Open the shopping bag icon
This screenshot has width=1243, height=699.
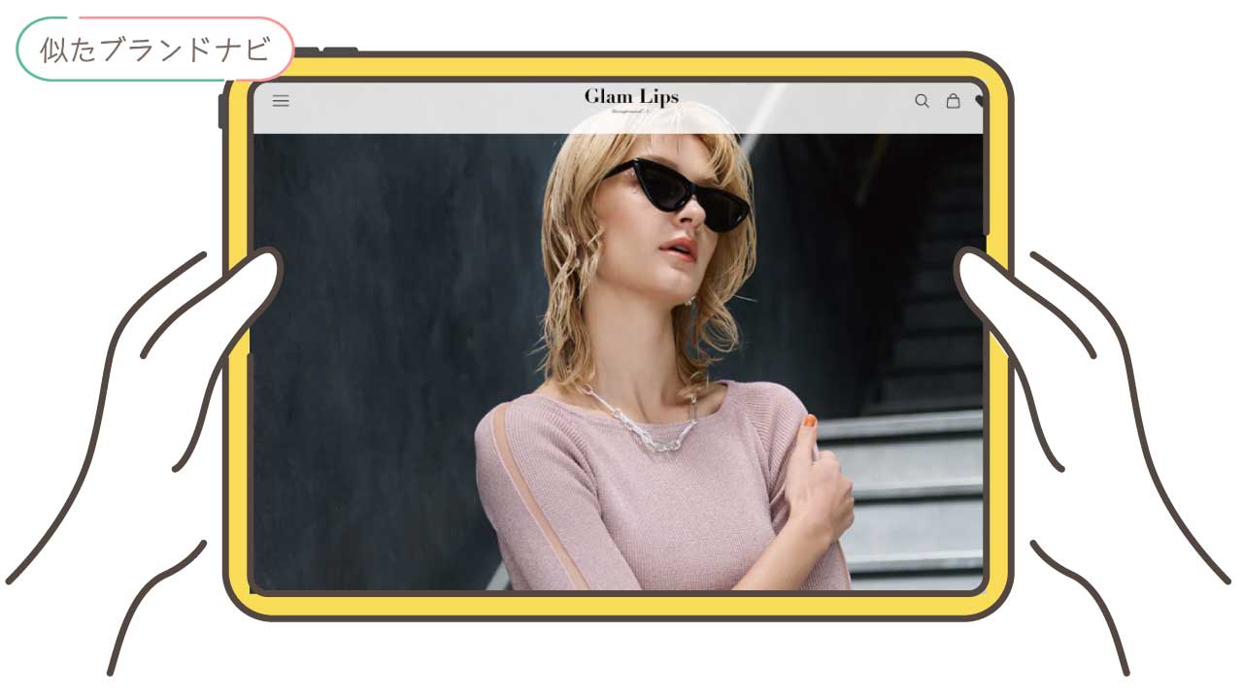click(953, 101)
